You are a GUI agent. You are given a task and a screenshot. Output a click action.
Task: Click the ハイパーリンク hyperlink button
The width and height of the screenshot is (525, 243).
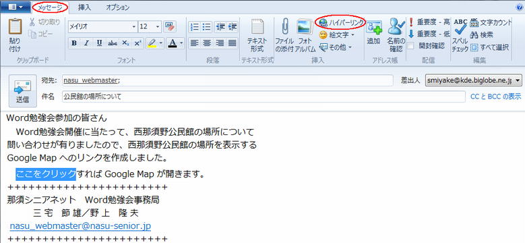click(341, 22)
